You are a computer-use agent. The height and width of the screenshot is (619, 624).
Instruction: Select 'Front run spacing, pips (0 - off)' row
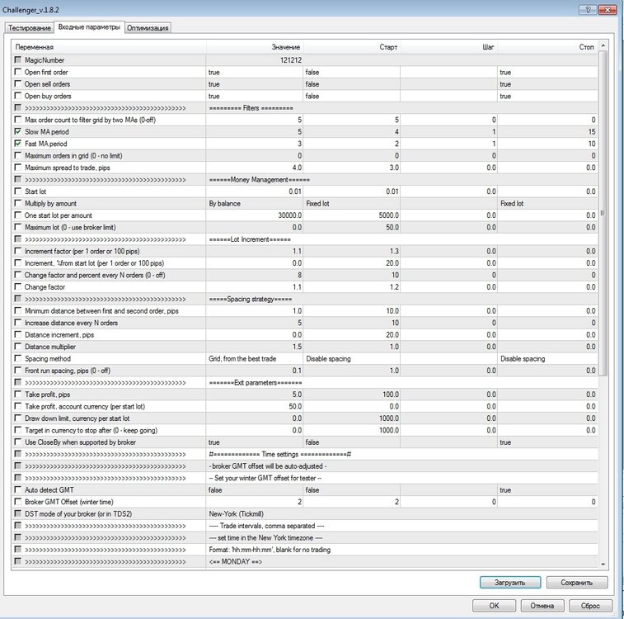tap(305, 371)
